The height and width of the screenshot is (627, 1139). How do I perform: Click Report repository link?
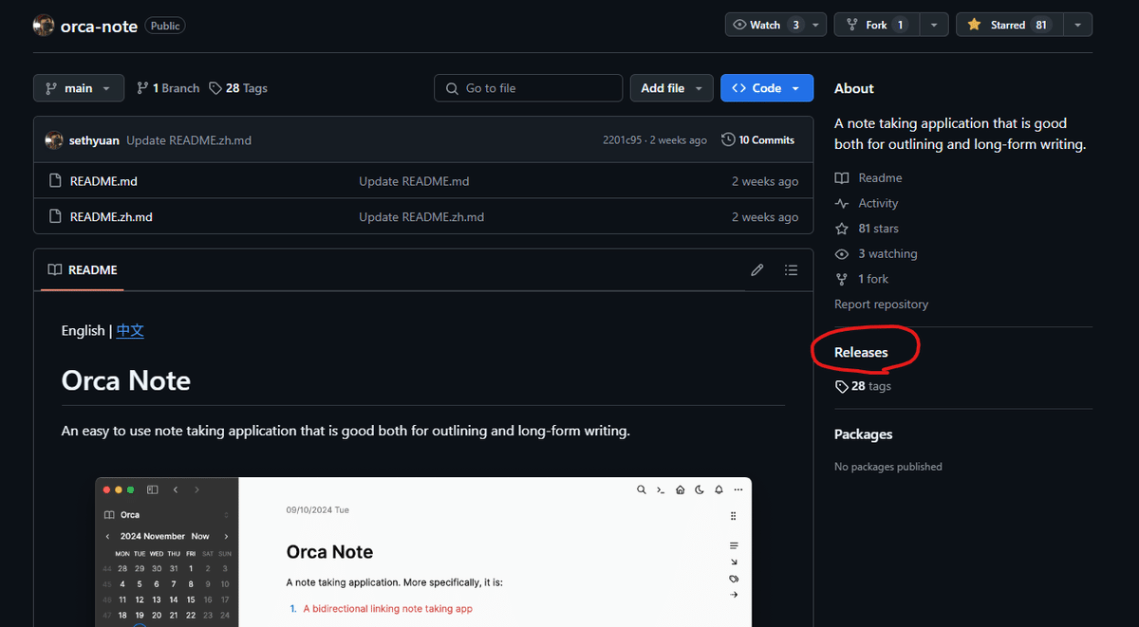tap(881, 304)
